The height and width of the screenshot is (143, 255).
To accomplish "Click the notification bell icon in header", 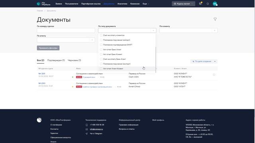I will tap(208, 4).
